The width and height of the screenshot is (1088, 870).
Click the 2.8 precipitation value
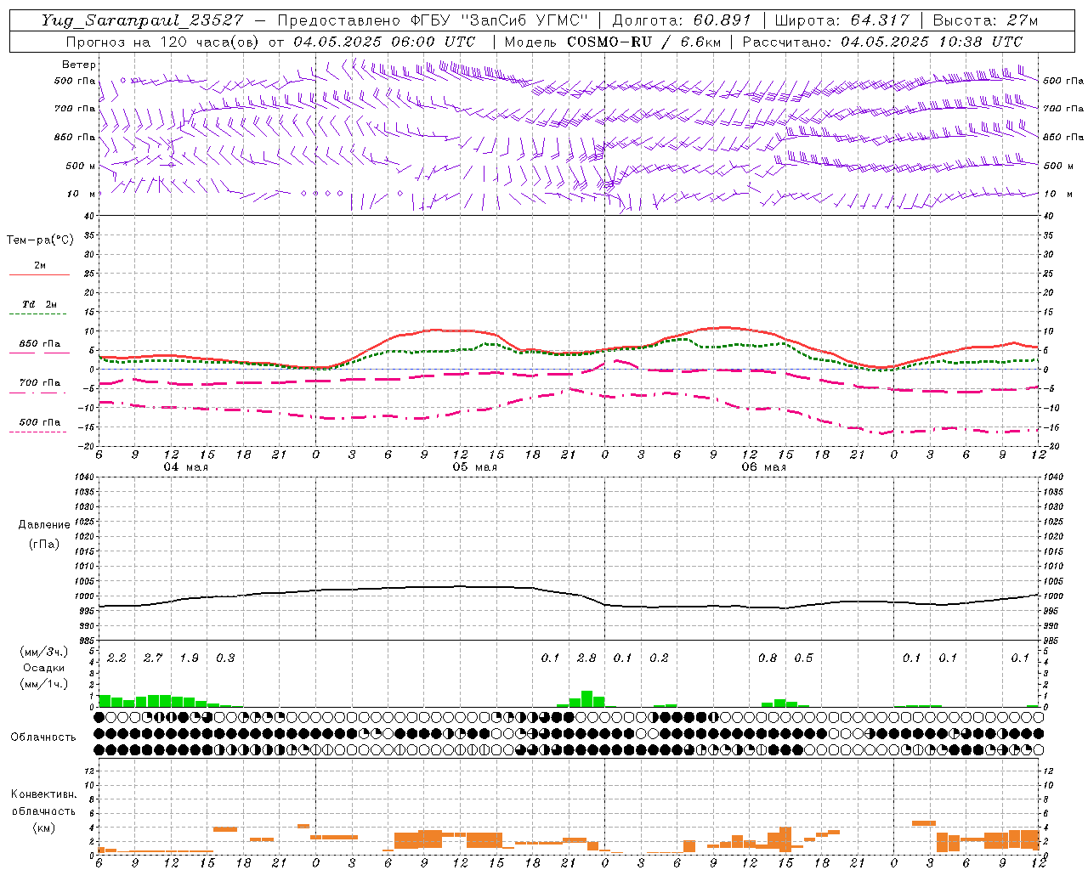click(586, 658)
